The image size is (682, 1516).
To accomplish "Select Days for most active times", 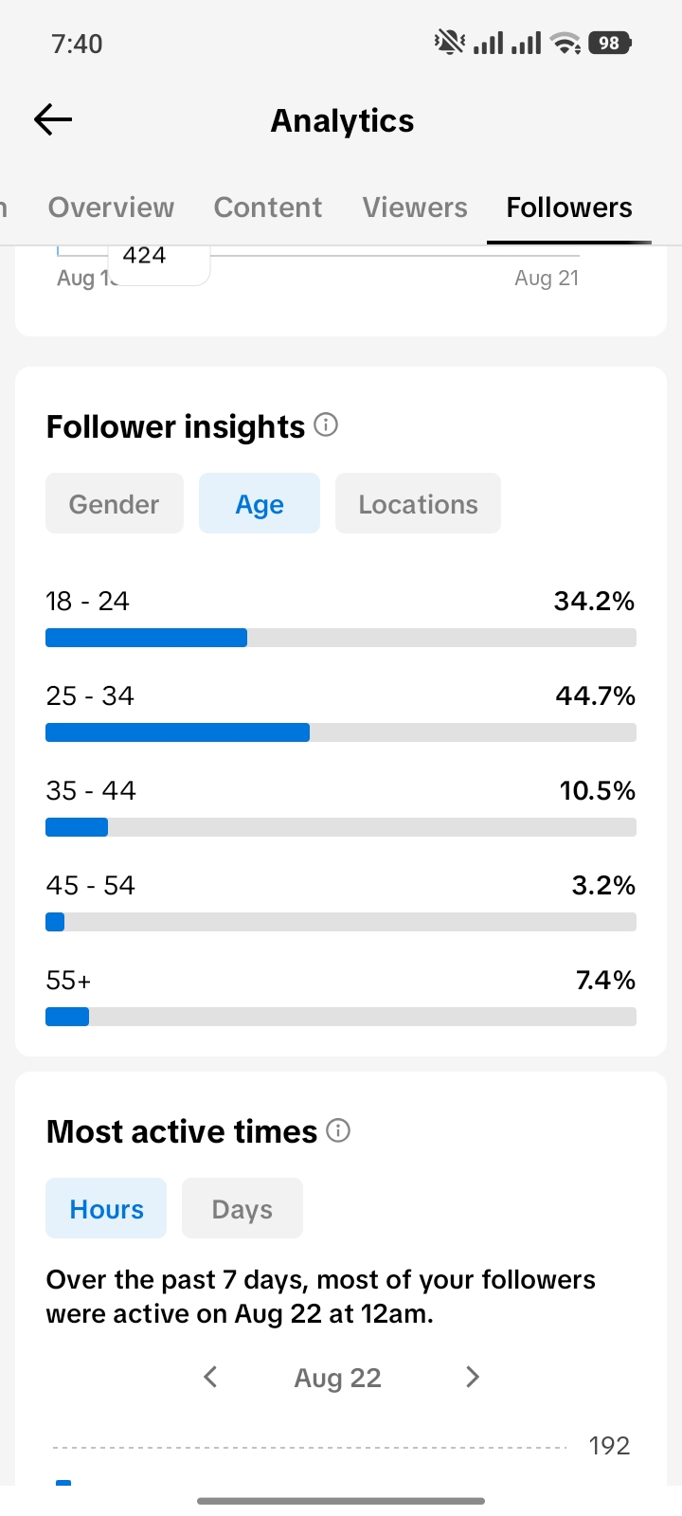I will coord(242,1208).
